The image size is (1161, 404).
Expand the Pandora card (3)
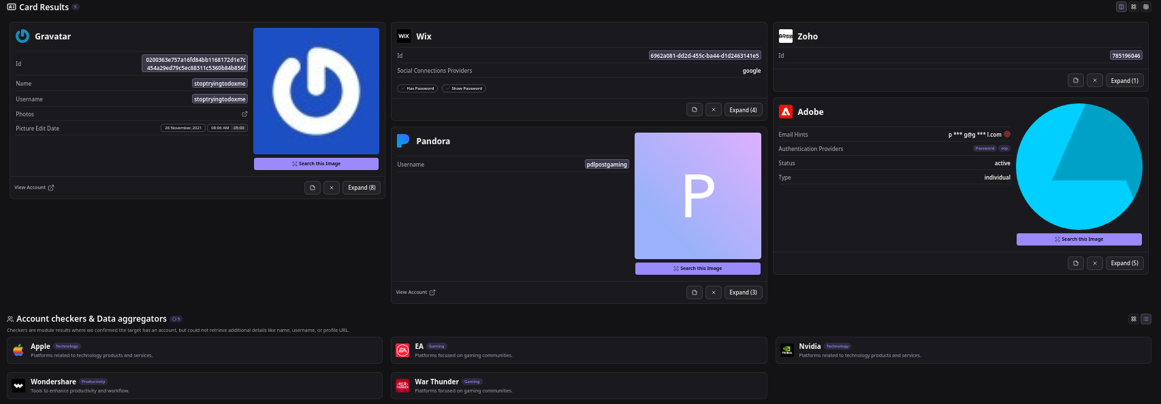pos(743,292)
